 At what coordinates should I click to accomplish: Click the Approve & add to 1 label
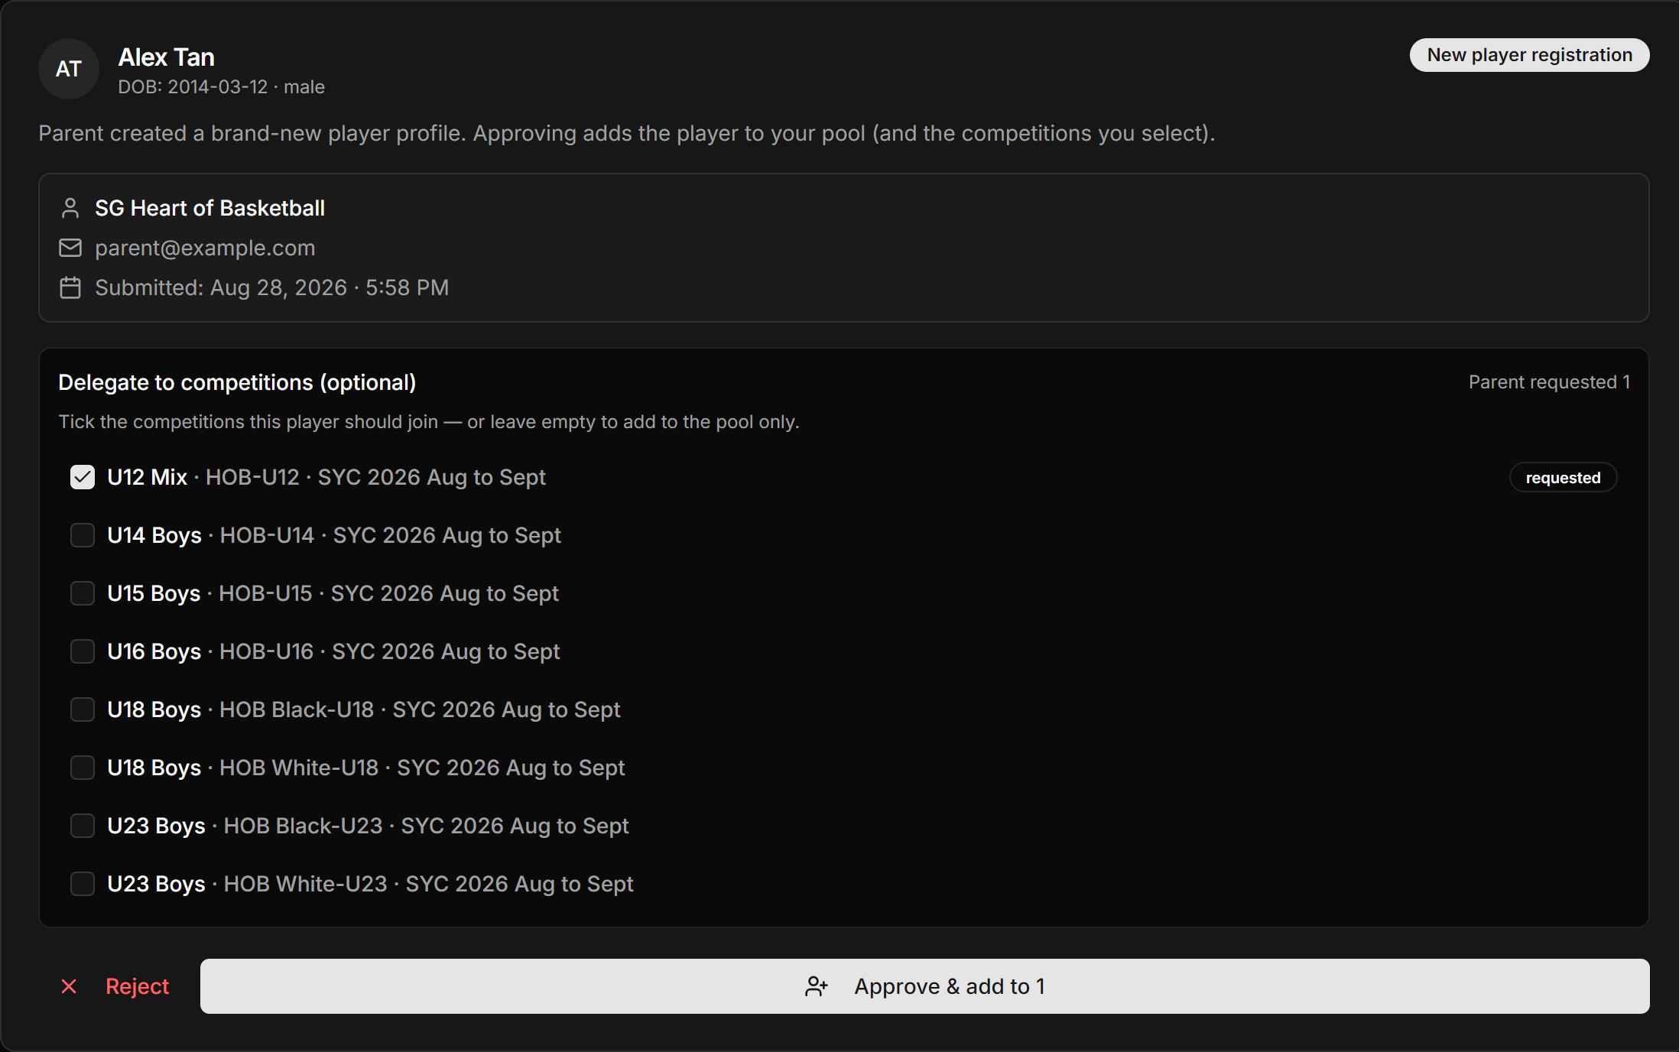click(x=950, y=986)
